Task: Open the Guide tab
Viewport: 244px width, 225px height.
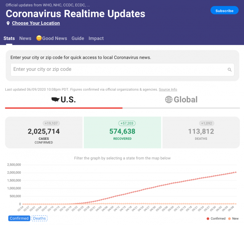Action: pyautogui.click(x=78, y=38)
